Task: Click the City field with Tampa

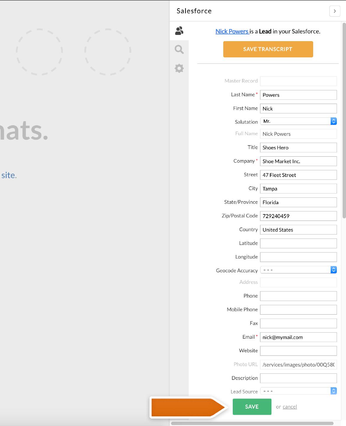Action: pyautogui.click(x=298, y=189)
